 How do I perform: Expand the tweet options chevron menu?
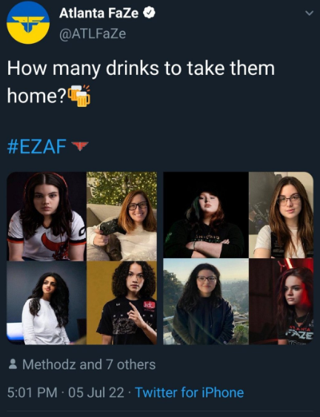(310, 13)
